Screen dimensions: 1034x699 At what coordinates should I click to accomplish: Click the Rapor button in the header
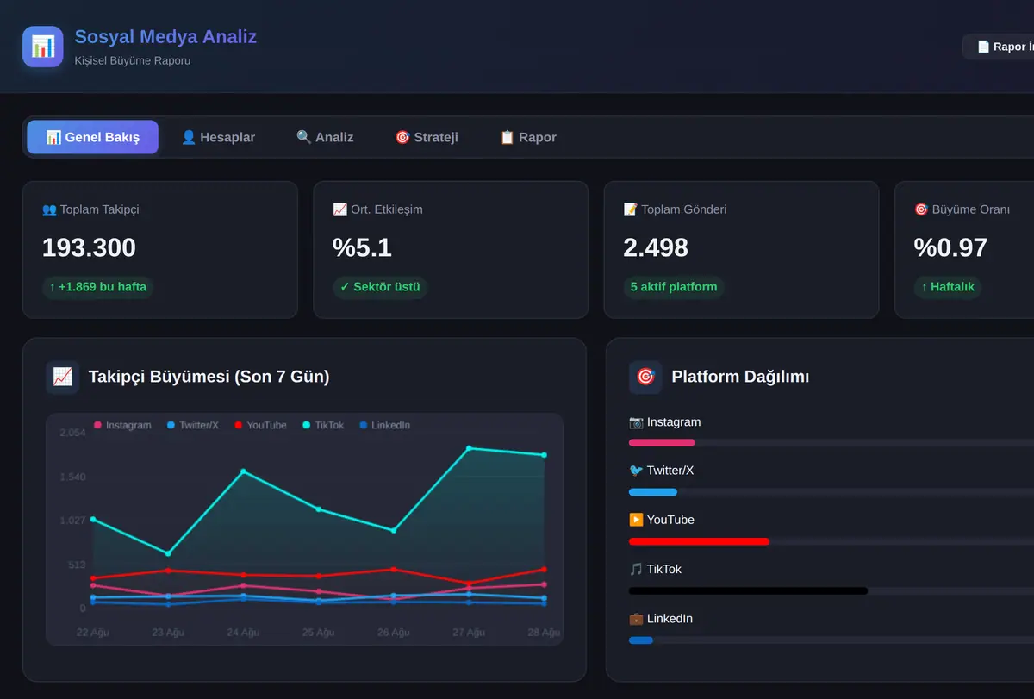pos(1000,47)
